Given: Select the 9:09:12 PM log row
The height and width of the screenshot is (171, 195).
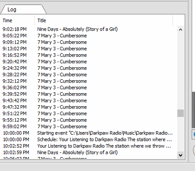Looking at the screenshot, I should (89, 42).
